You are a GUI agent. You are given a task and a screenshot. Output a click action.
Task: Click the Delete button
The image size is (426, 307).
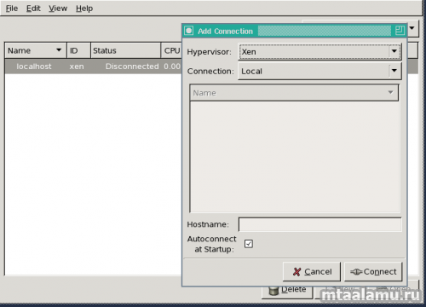(x=287, y=290)
